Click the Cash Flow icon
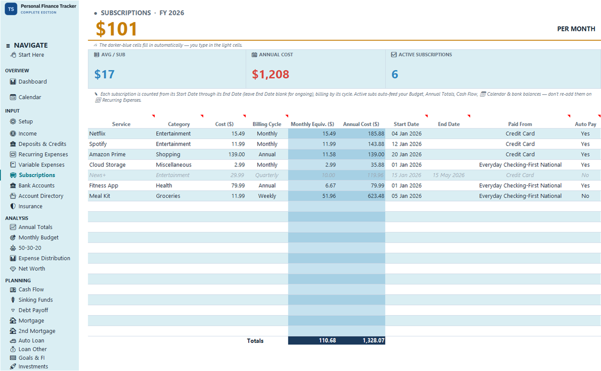Screen dimensions: 601x371 pos(13,290)
